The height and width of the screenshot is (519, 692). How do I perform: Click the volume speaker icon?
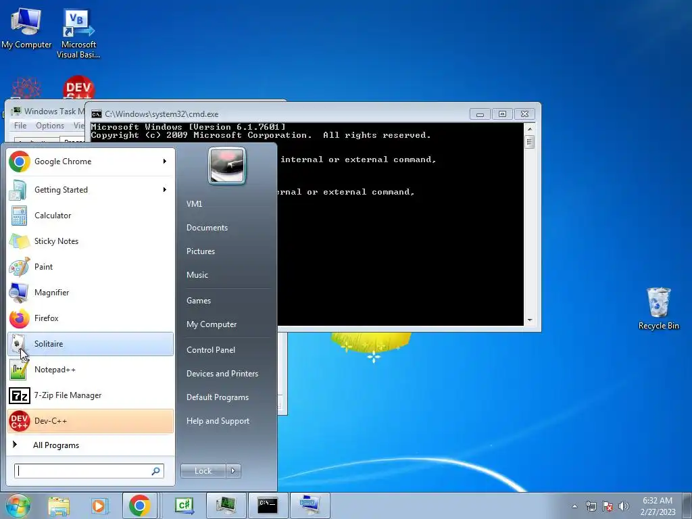(624, 506)
